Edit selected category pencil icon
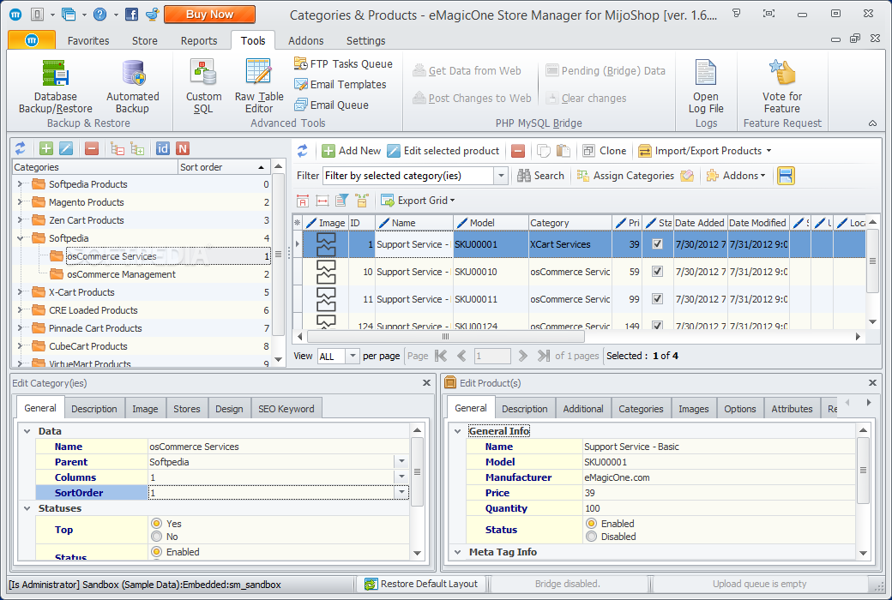892x600 pixels. tap(66, 148)
